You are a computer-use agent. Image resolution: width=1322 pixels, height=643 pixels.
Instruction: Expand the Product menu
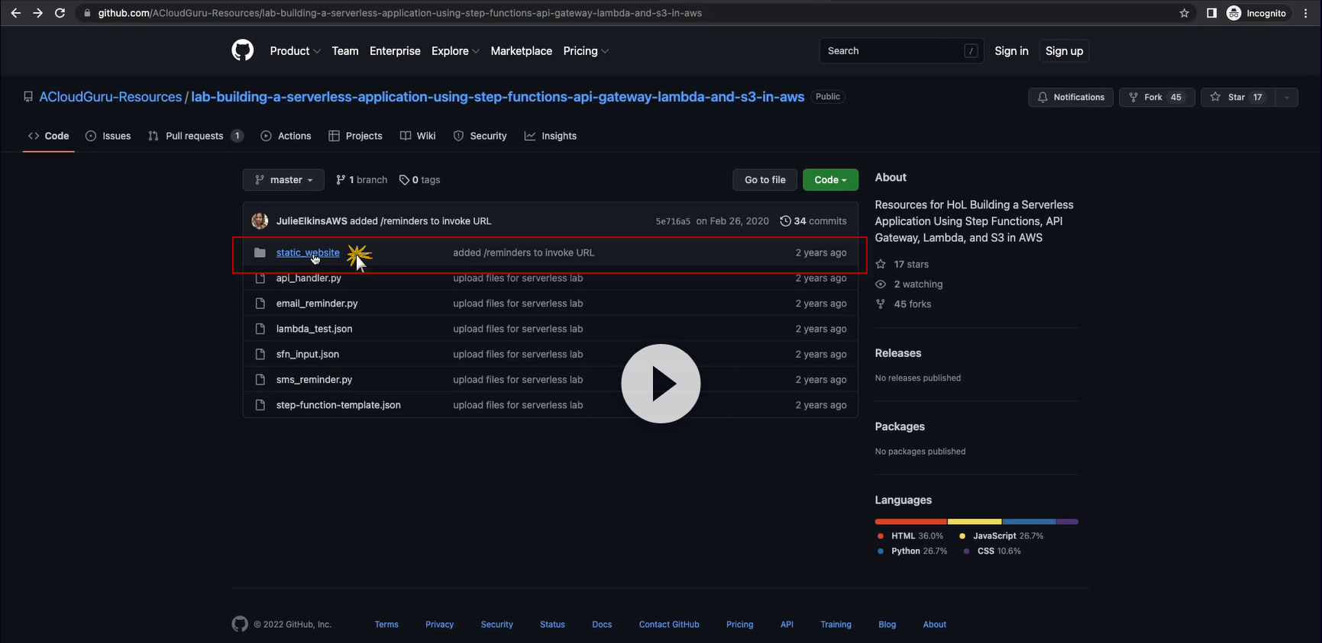pos(295,51)
